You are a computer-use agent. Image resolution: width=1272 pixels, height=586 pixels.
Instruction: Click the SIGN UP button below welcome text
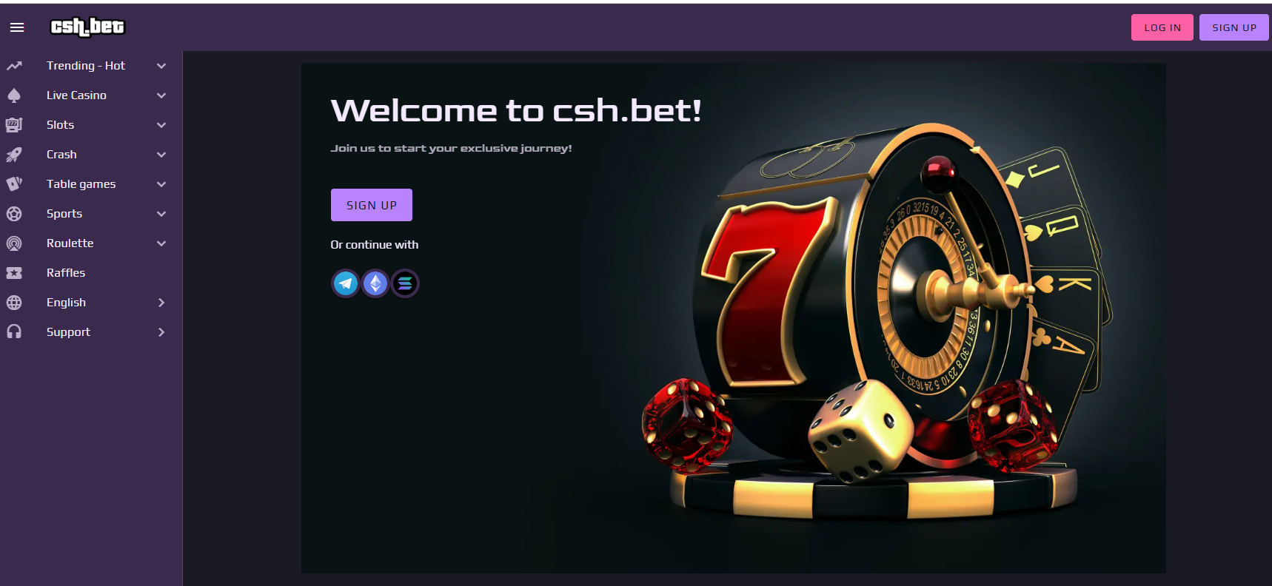tap(372, 205)
